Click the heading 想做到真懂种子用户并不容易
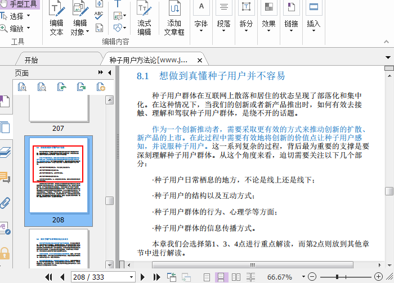 [x=222, y=76]
